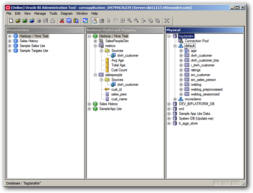
Task: Expand the orcl database node
Action: tap(169, 109)
